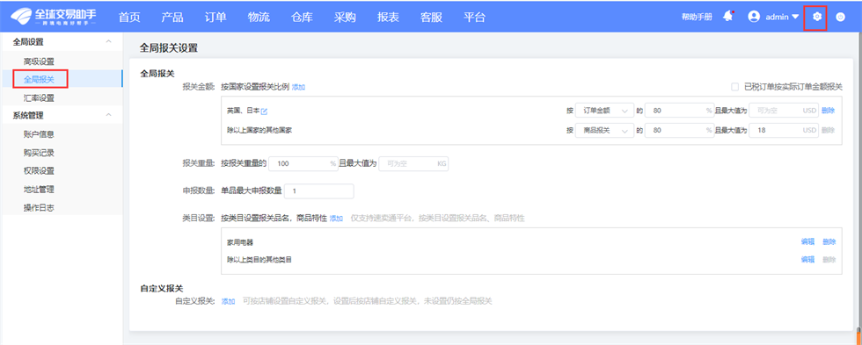Focus the 单品最大申报数量 field

[x=318, y=190]
